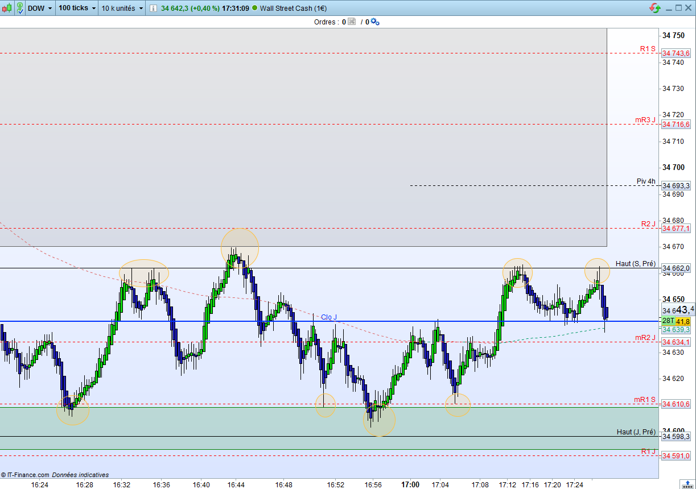Click the yellow 41,8 current price tag

(x=683, y=321)
